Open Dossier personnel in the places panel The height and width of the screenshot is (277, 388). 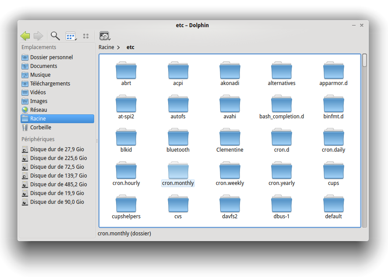pos(51,57)
